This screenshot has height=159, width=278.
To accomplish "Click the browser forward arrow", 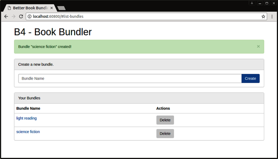I will pos(13,16).
